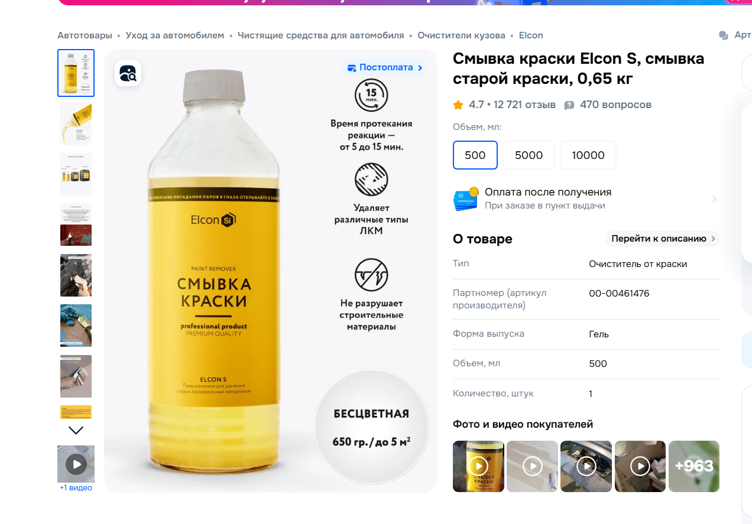Select the 500 ml volume option
752x524 pixels.
pos(475,155)
